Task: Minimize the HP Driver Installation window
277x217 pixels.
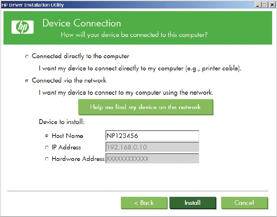Action: (x=257, y=5)
